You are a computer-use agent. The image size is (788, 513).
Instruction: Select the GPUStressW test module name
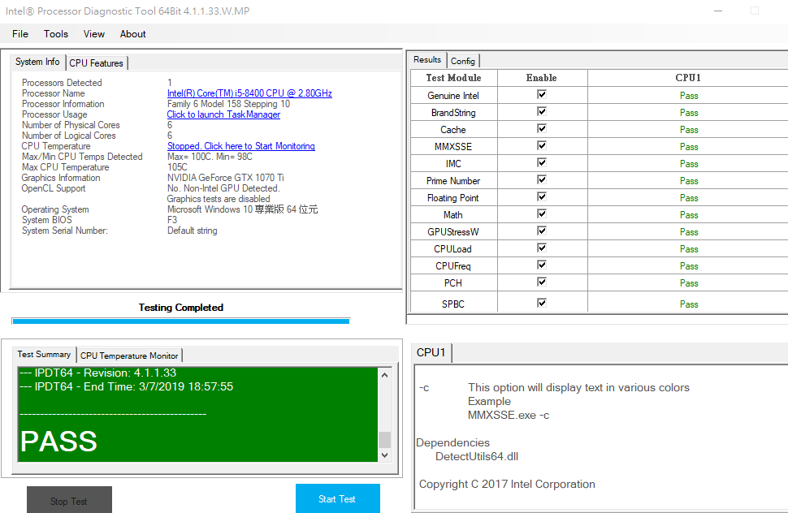pyautogui.click(x=453, y=232)
